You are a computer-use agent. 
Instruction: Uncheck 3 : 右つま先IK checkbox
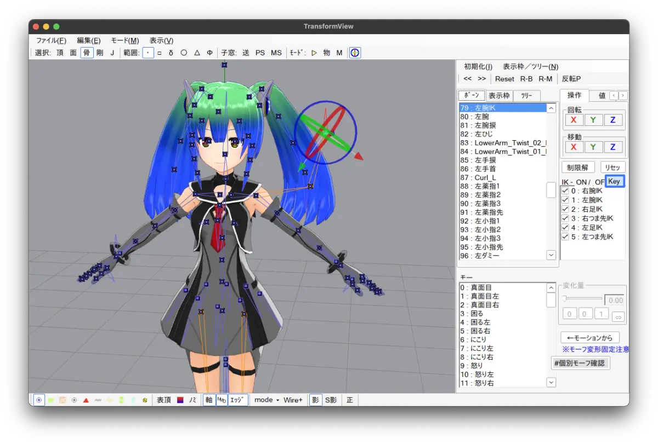tap(565, 218)
